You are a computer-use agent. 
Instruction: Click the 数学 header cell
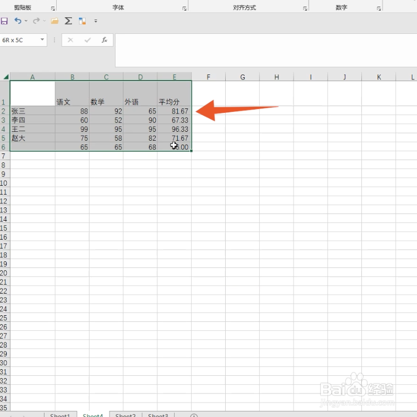point(106,93)
